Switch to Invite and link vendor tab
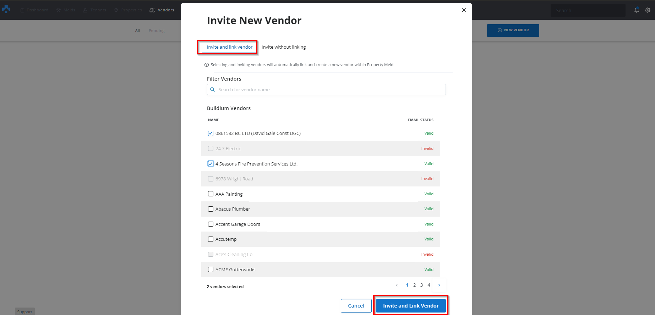The width and height of the screenshot is (655, 315). click(230, 47)
